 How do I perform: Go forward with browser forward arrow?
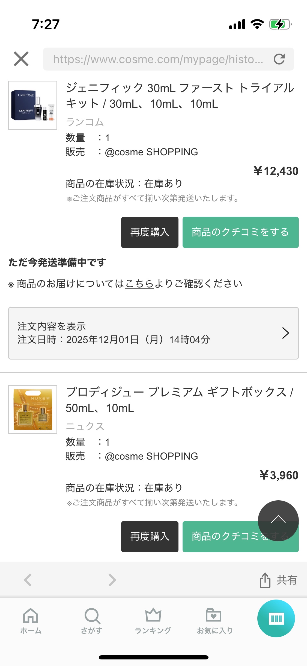point(112,580)
